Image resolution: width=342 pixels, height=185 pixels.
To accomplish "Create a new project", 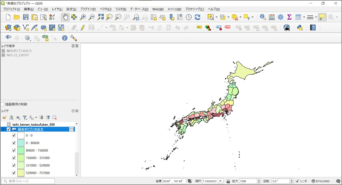I will pyautogui.click(x=8, y=17).
